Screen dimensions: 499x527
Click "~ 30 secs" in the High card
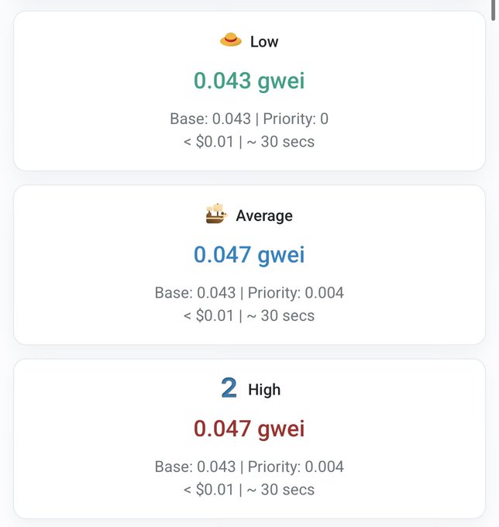coord(280,489)
